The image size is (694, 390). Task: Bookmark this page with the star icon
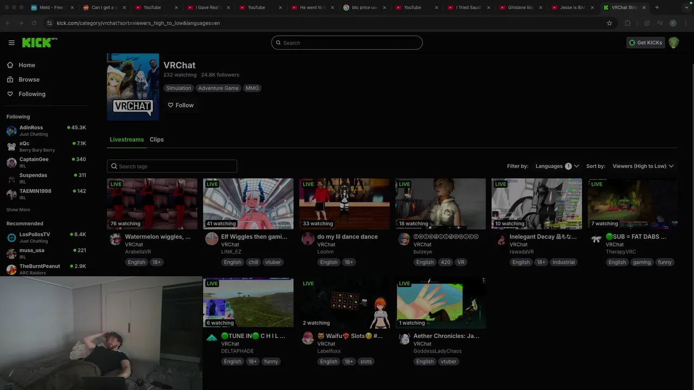tap(609, 23)
